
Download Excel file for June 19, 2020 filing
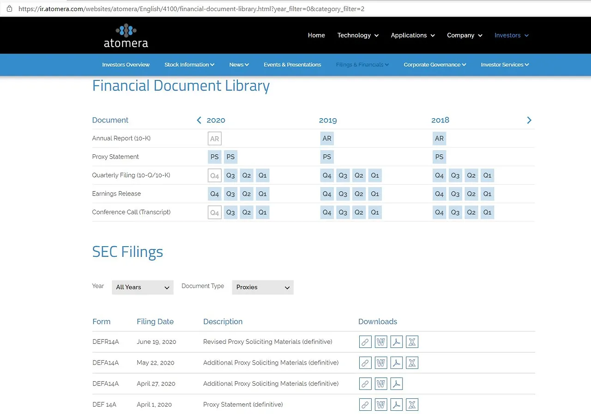pos(412,342)
